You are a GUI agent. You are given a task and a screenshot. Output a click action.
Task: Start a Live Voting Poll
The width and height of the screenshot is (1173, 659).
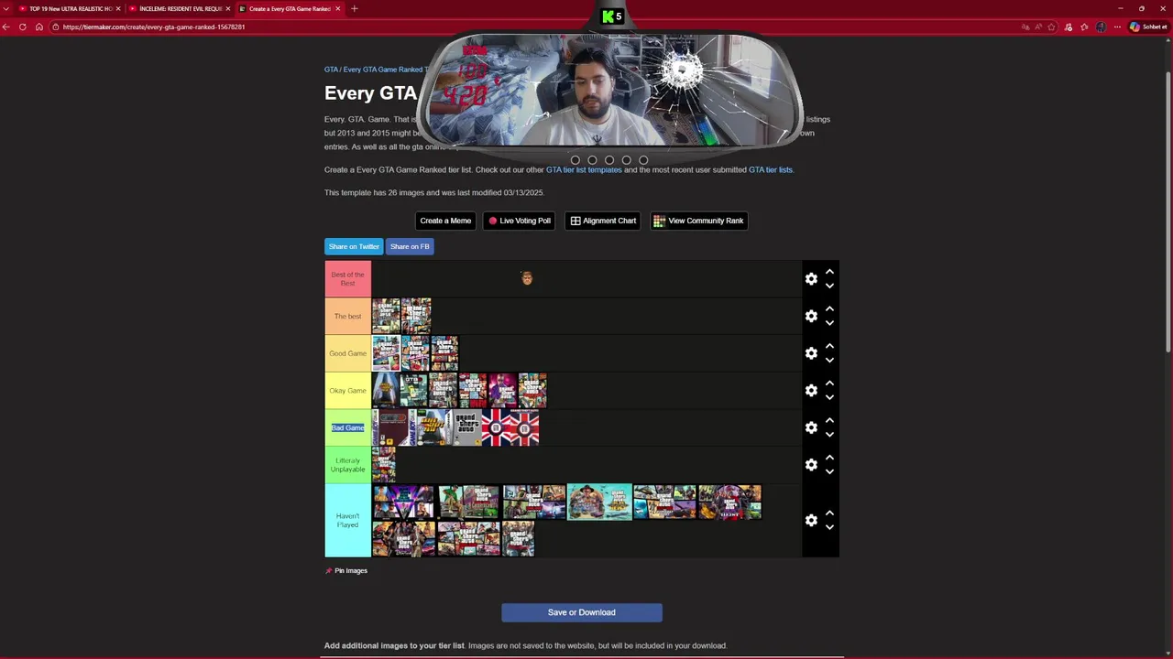click(x=520, y=221)
